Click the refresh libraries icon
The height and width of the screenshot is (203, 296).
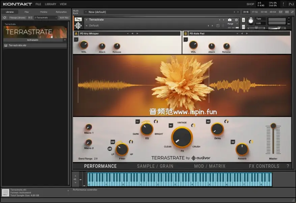(x=5, y=18)
